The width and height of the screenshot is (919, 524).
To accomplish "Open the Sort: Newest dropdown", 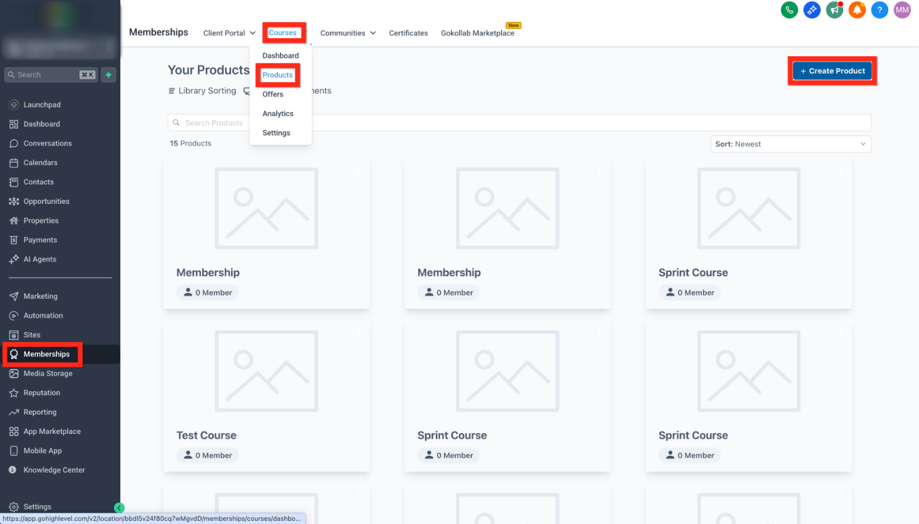I will pyautogui.click(x=791, y=144).
